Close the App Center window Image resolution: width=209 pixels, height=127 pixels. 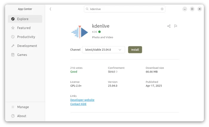pyautogui.click(x=199, y=9)
